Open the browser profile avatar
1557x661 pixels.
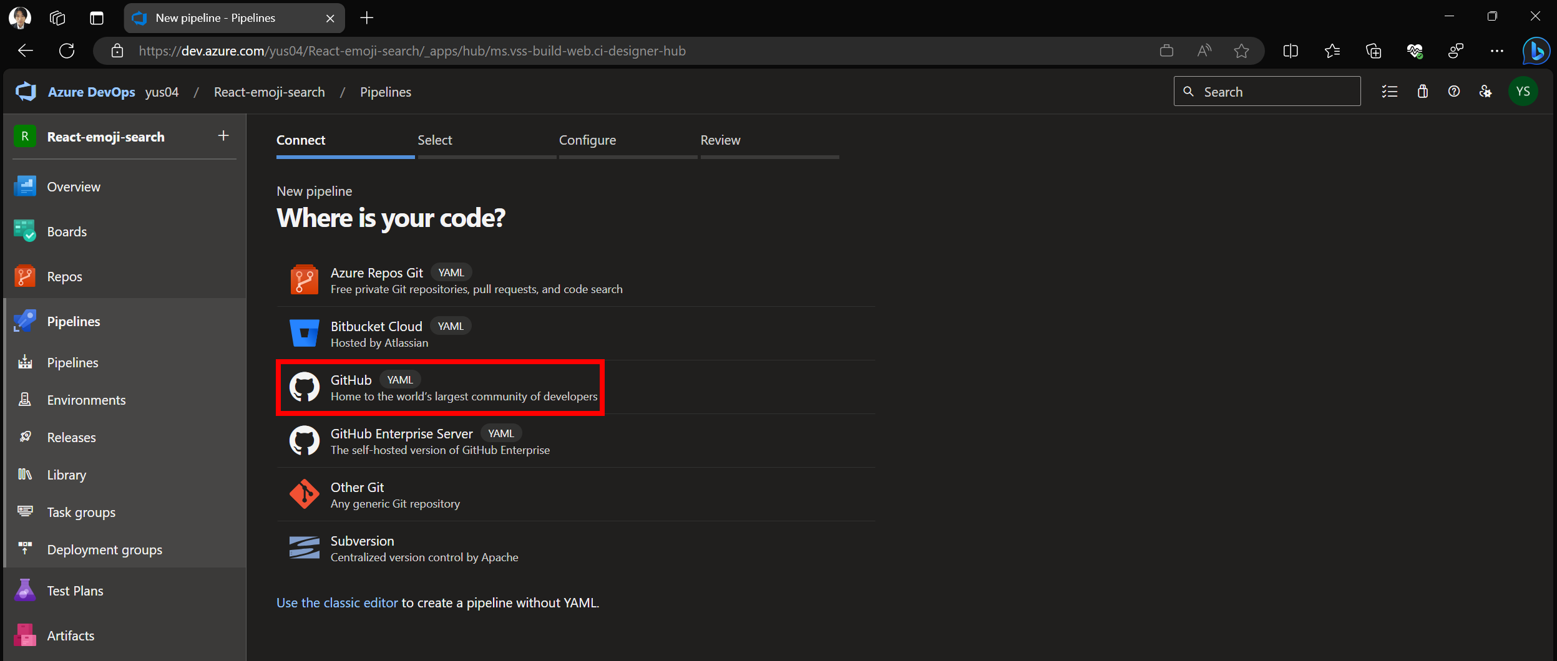pos(20,17)
